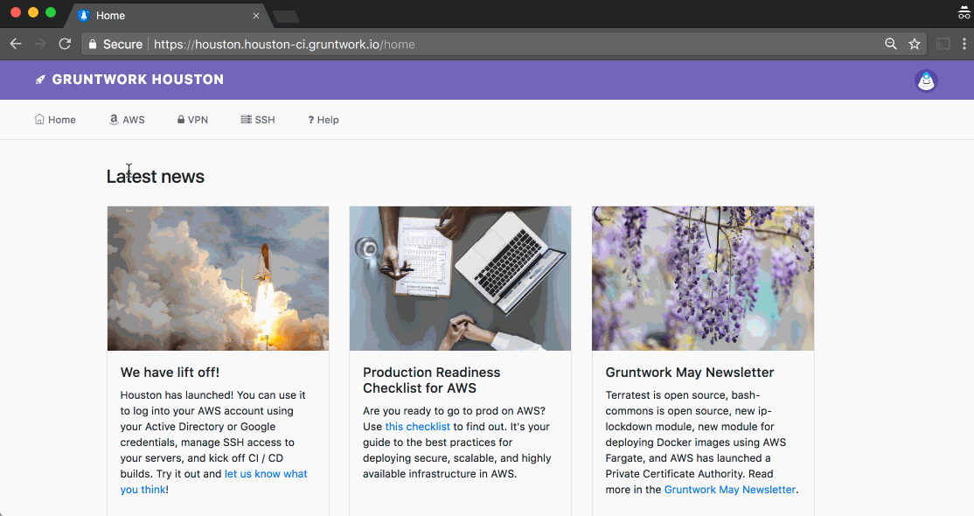Click the incognito icon at the window's top right
This screenshot has width=974, height=516.
964,12
